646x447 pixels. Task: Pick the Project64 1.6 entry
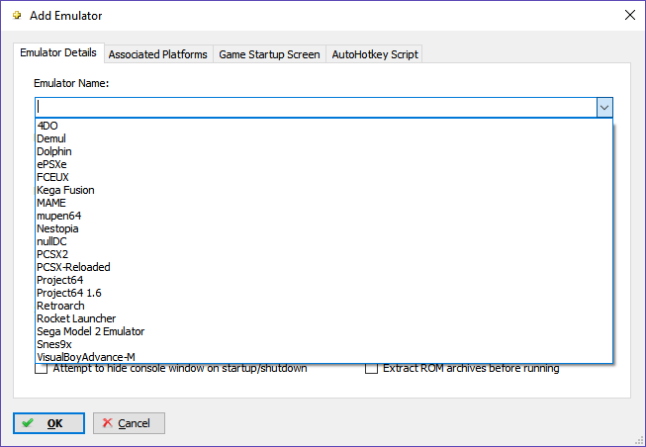pyautogui.click(x=323, y=293)
